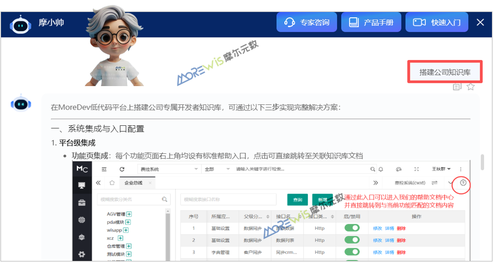Open the 产品手册 product manual
Viewport: 494px width, 263px height.
tap(371, 22)
